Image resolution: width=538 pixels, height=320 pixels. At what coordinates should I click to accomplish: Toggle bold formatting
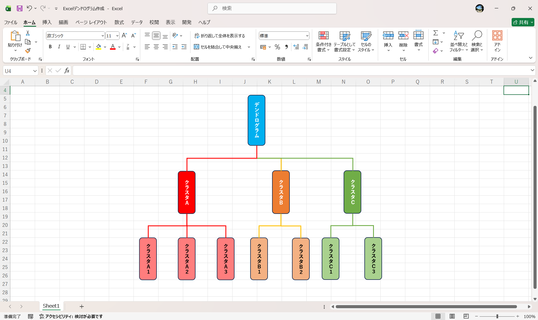[50, 47]
